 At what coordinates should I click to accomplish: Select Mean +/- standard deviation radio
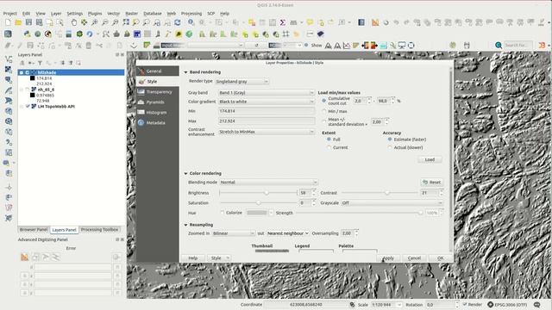pos(324,121)
